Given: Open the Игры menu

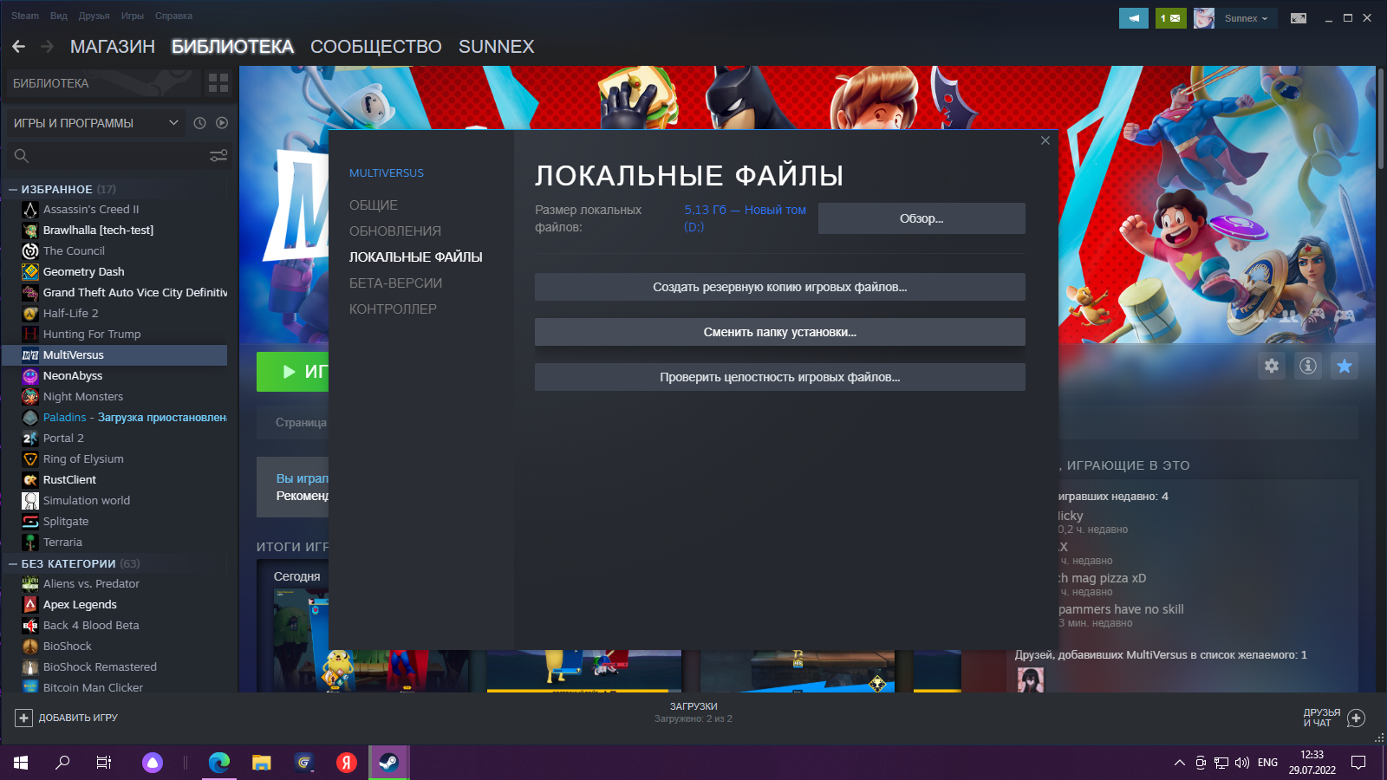Looking at the screenshot, I should pyautogui.click(x=133, y=16).
